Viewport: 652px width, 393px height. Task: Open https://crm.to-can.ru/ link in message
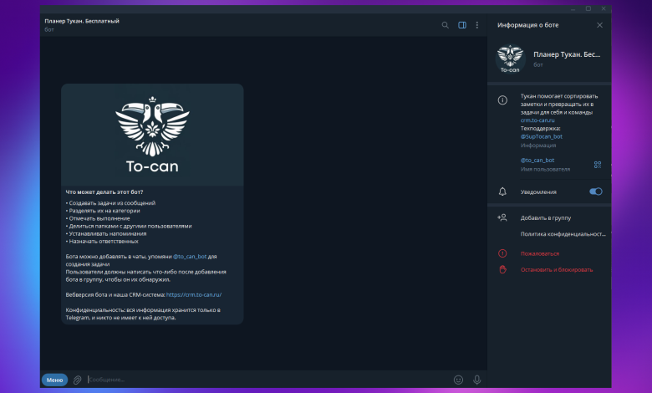point(193,294)
